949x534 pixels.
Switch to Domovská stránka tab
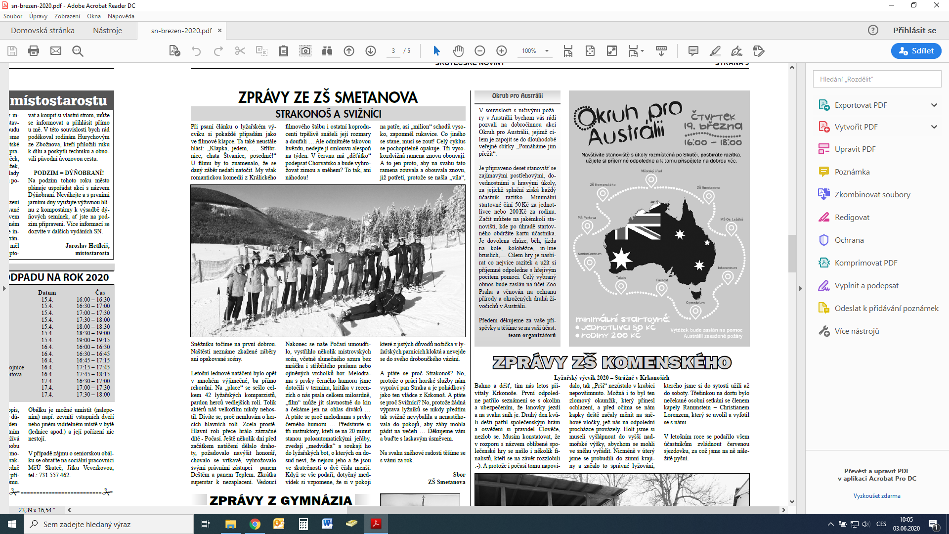(43, 30)
